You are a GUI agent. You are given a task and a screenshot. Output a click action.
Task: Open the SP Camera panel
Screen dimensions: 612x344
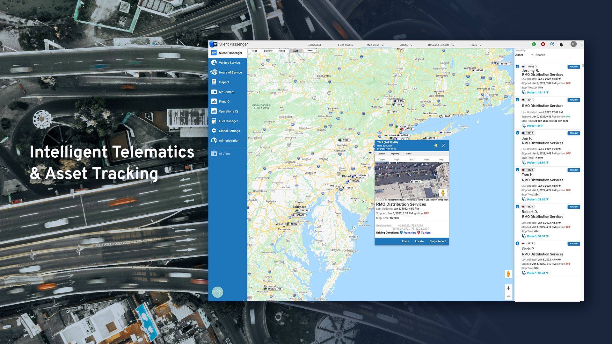pyautogui.click(x=227, y=92)
